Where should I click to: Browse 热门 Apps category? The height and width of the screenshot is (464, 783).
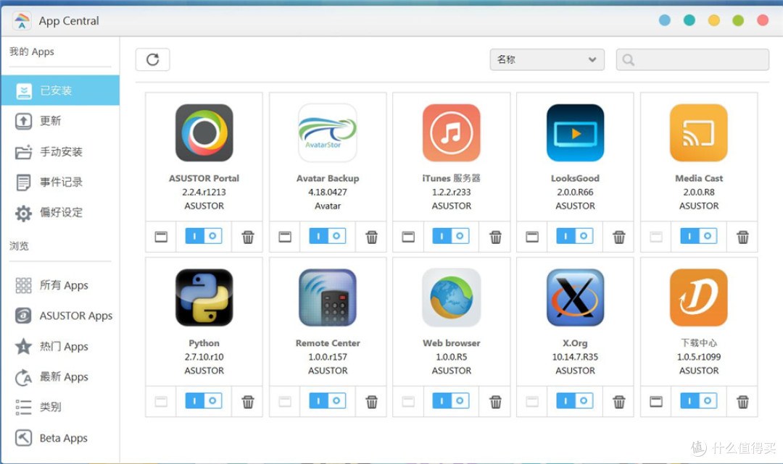[60, 347]
